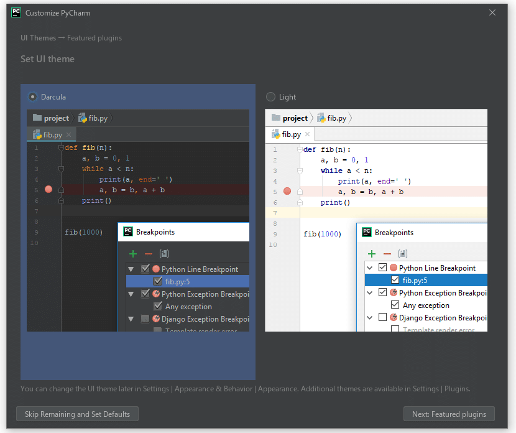Click red remove breakpoint minus in Darcula preview
This screenshot has width=516, height=433.
[x=149, y=254]
